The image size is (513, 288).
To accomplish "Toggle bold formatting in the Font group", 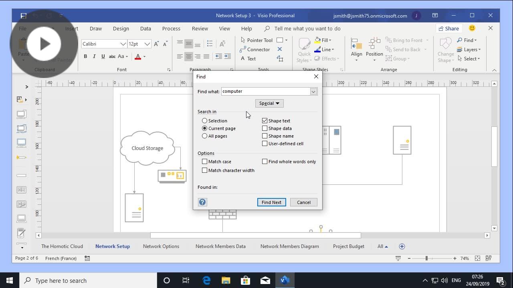I will tap(85, 56).
